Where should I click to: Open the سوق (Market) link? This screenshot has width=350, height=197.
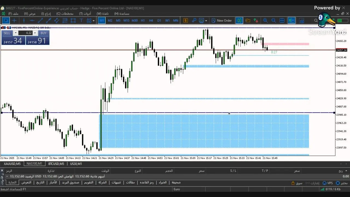pyautogui.click(x=297, y=183)
